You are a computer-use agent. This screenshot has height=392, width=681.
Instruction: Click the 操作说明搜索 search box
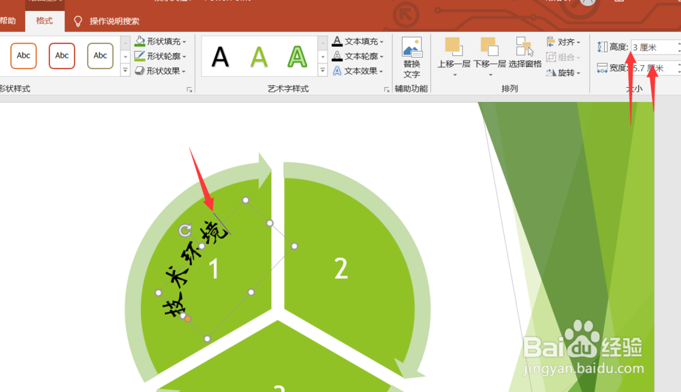point(114,21)
